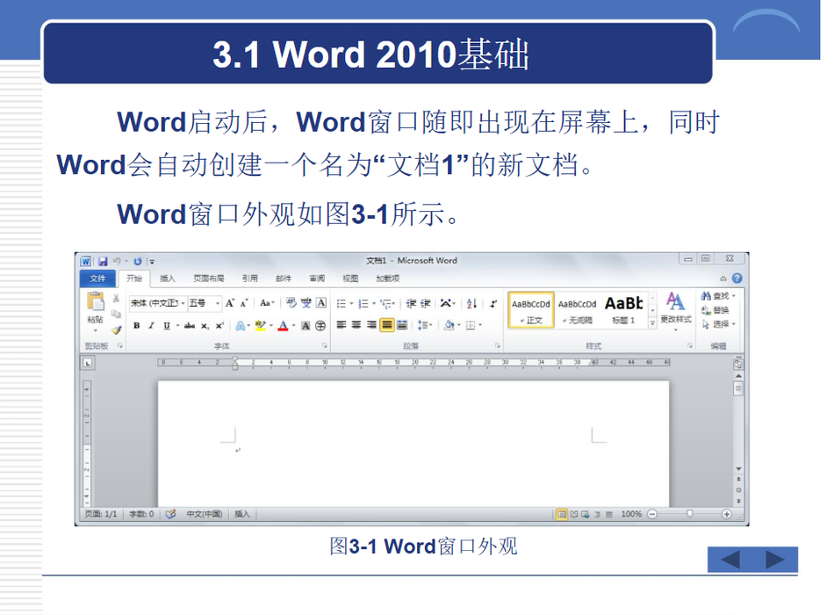The height and width of the screenshot is (615, 834).
Task: Click the bullet list icon
Action: 342,303
